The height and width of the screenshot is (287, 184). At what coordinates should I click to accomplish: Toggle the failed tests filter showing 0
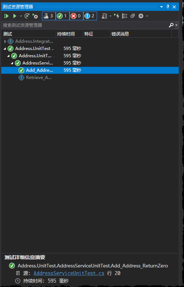pos(76,16)
